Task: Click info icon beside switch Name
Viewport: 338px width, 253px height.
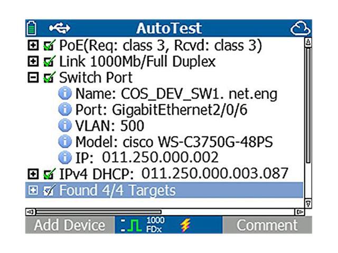Action: pos(67,94)
